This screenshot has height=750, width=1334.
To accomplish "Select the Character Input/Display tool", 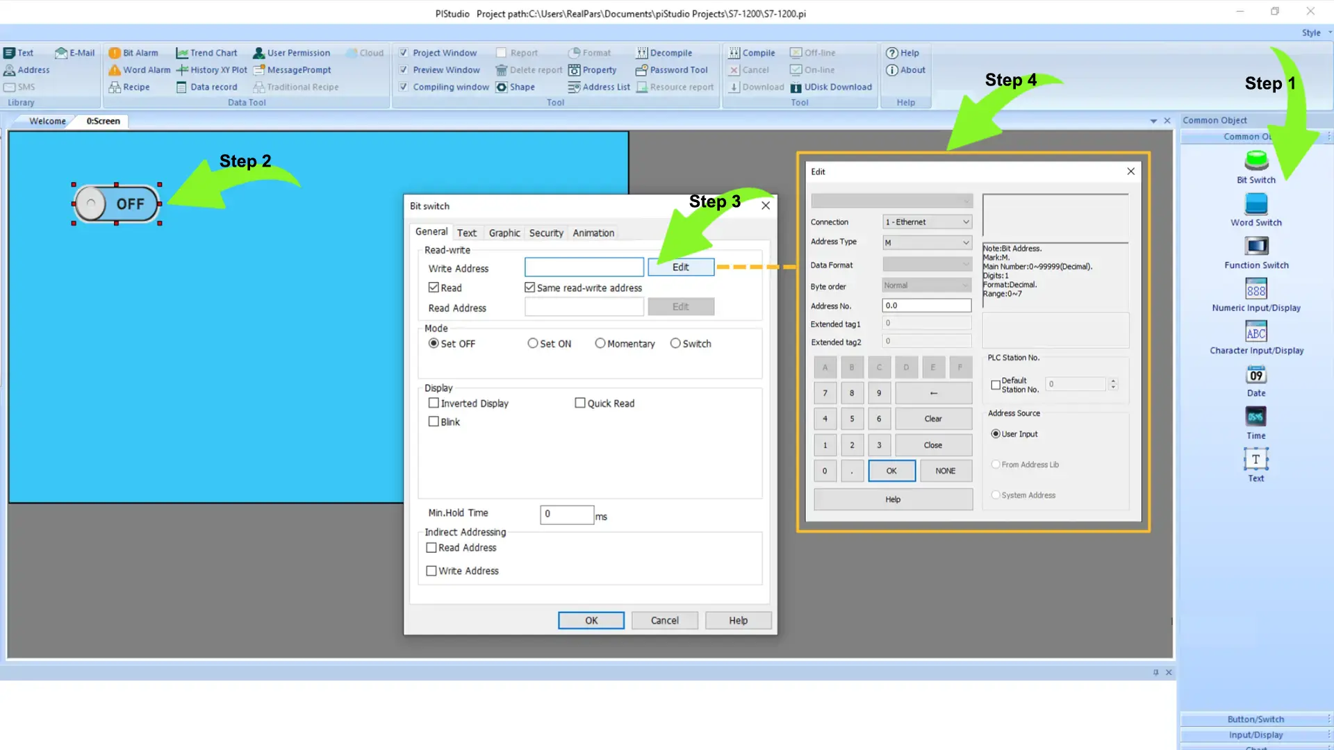I will point(1255,333).
